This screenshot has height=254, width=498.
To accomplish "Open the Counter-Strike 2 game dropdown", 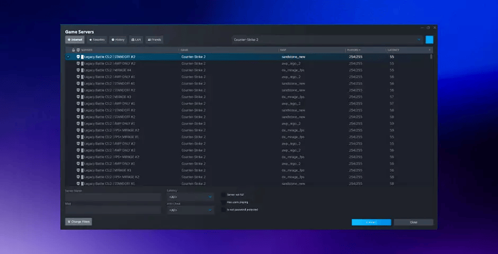I will (327, 40).
